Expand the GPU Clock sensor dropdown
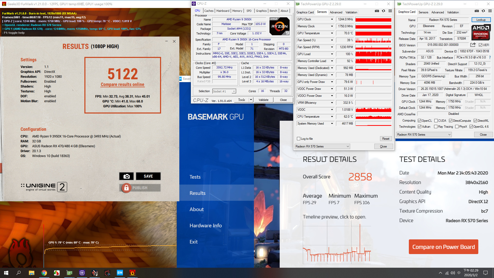This screenshot has height=278, width=494. pyautogui.click(x=332, y=19)
